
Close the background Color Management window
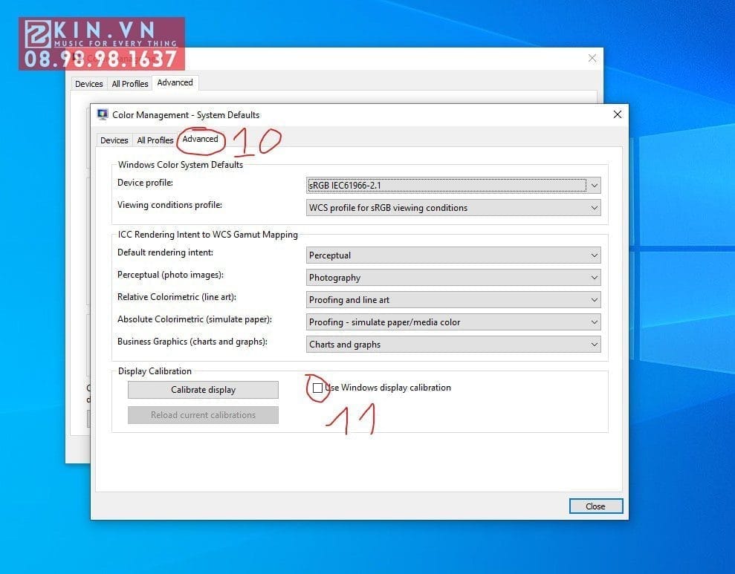pyautogui.click(x=592, y=58)
